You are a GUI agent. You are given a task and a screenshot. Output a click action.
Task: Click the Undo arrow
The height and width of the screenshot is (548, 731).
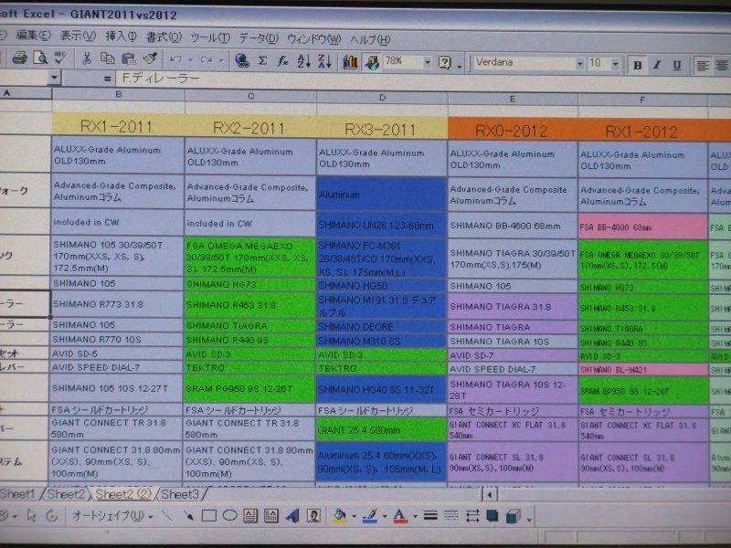click(x=175, y=59)
